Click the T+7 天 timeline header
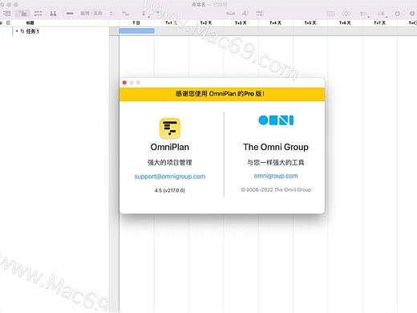The height and width of the screenshot is (313, 417). [379, 23]
